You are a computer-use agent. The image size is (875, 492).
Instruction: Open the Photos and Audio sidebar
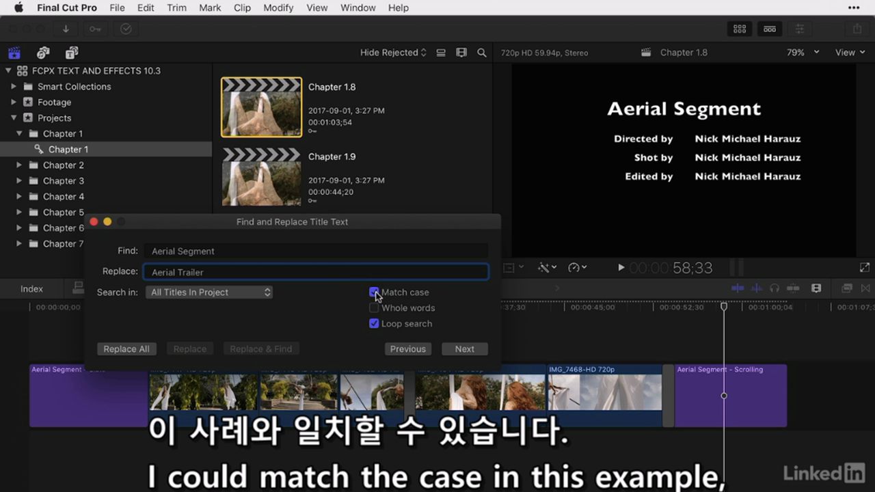pos(43,53)
